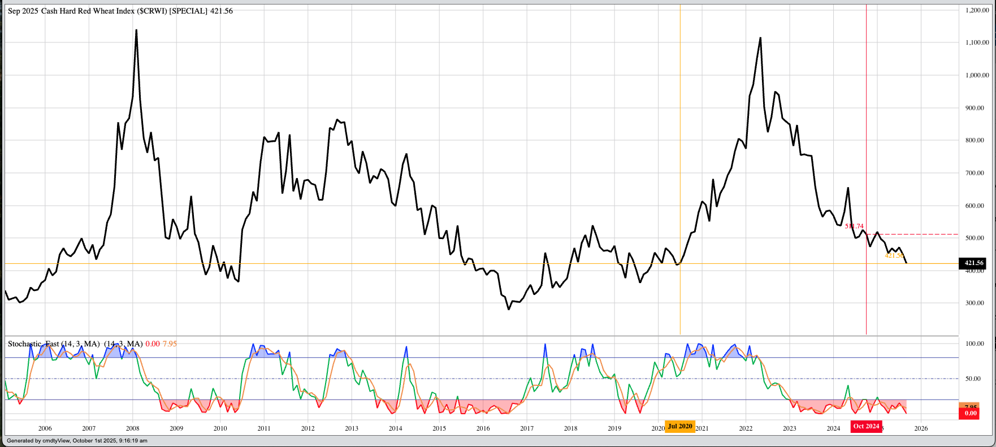Viewport: 996px width, 447px height.
Task: Click the 2026 label on time axis
Action: coord(921,428)
